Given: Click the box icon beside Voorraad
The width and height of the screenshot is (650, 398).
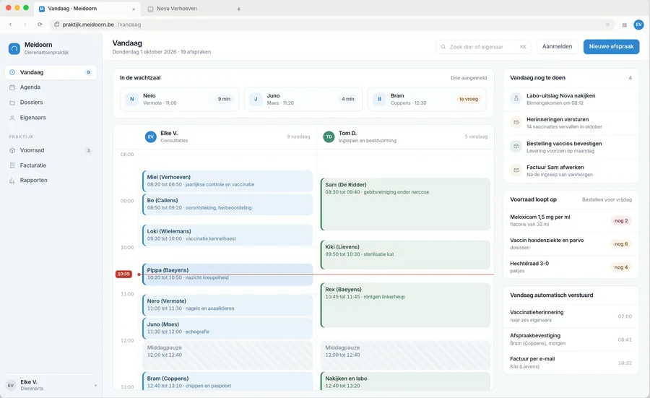Looking at the screenshot, I should tap(12, 150).
